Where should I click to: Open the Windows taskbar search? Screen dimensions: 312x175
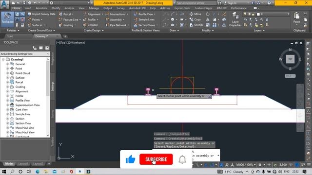tap(12, 172)
